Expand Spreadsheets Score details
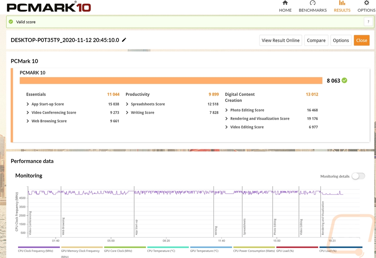 [x=127, y=104]
